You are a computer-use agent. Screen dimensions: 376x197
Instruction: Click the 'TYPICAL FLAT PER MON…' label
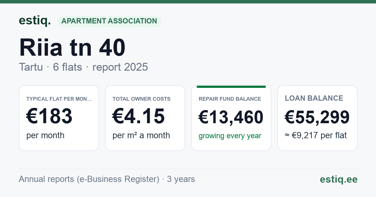pos(59,99)
